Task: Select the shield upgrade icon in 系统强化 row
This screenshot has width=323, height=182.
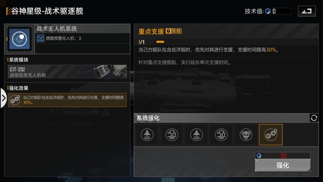Action: click(246, 135)
